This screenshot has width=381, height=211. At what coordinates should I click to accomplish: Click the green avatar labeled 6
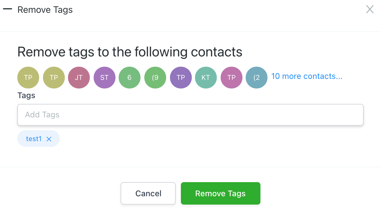click(x=130, y=78)
